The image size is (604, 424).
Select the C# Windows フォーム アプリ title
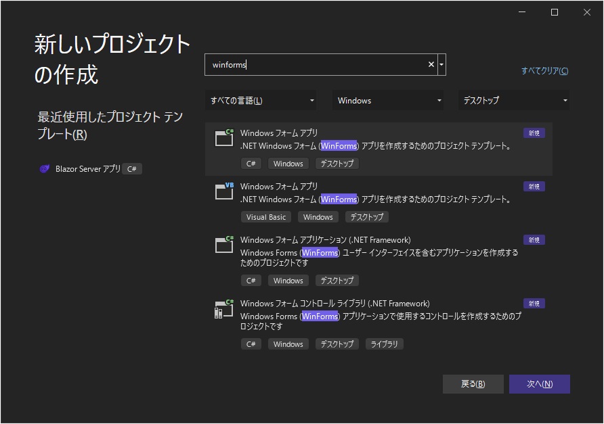[279, 133]
